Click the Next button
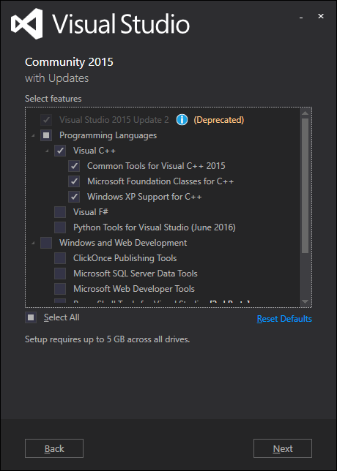 tap(283, 448)
